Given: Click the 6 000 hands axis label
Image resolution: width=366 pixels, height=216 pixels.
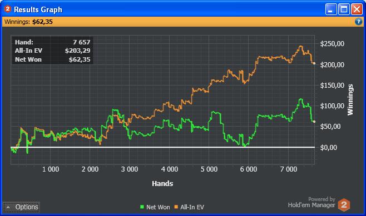Looking at the screenshot, I should (249, 169).
